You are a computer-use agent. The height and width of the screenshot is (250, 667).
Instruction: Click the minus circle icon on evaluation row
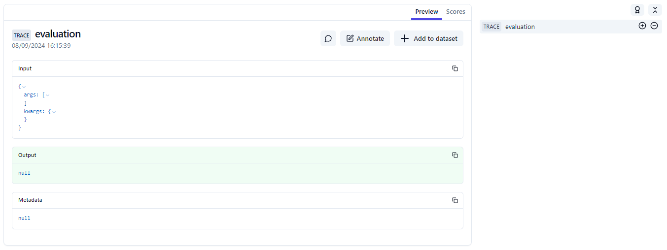click(654, 26)
